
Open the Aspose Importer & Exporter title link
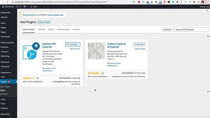click(x=117, y=45)
